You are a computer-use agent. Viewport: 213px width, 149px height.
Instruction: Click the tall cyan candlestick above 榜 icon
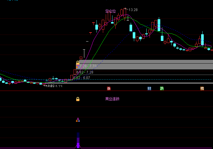coord(202,39)
